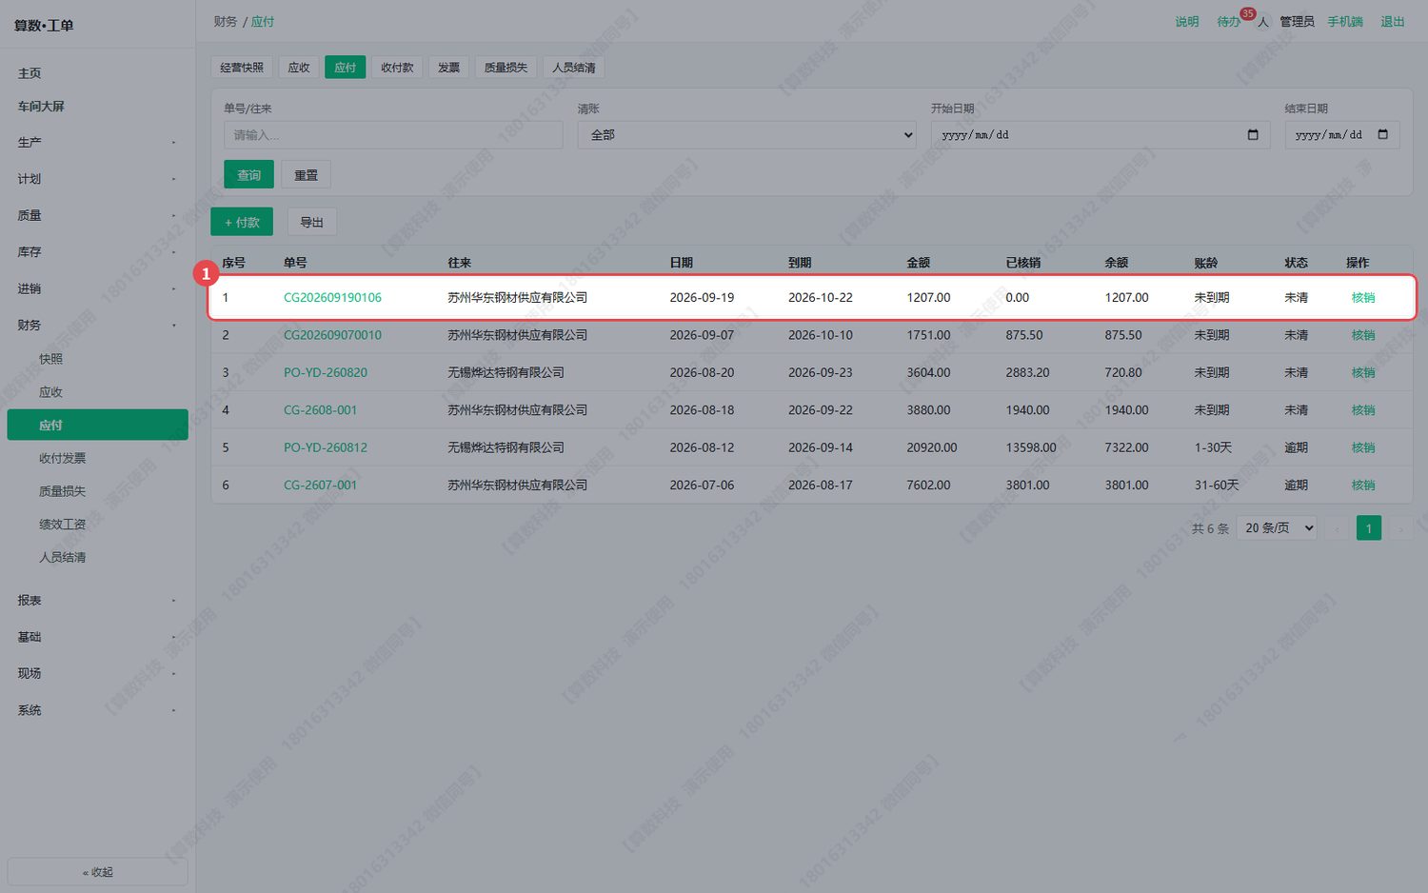Screen dimensions: 1428x893
Task: Switch to the 收付款 tab
Action: (397, 68)
